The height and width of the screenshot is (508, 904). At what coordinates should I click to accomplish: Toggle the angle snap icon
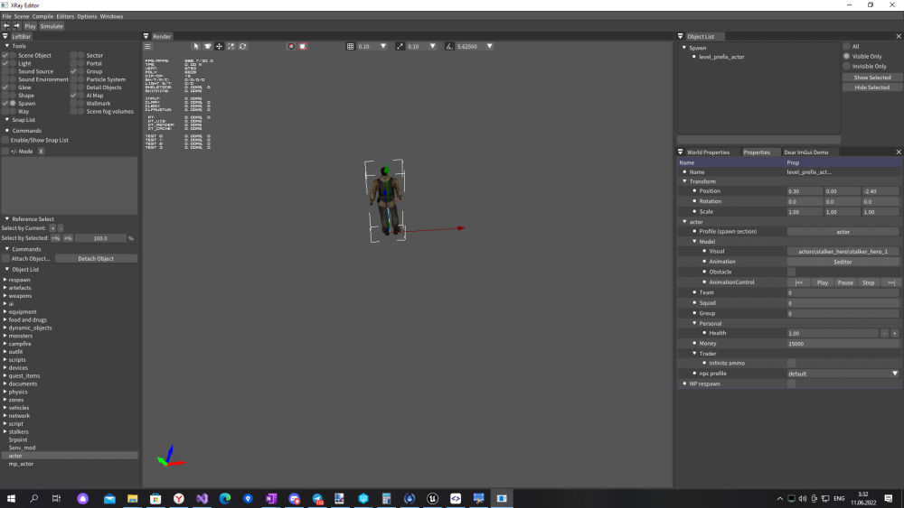click(449, 47)
